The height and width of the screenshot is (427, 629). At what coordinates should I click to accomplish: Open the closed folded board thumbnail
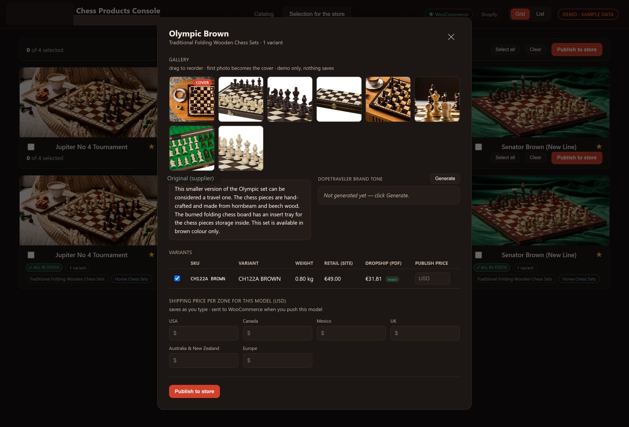(339, 99)
